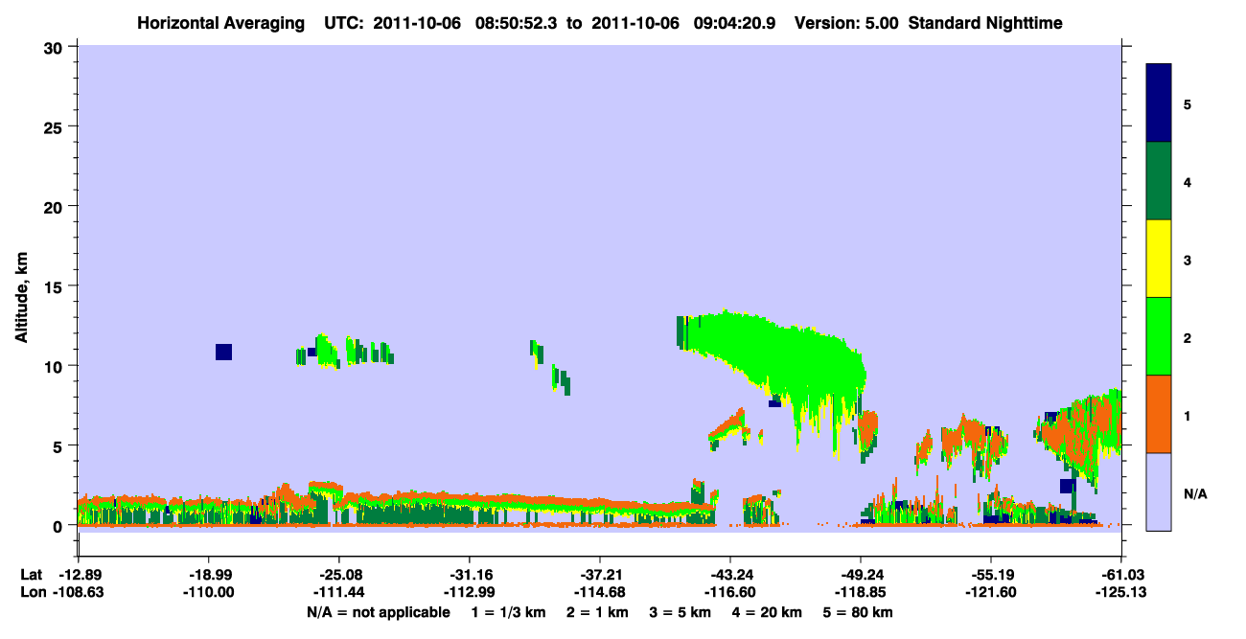The height and width of the screenshot is (639, 1246).
Task: Click latitude value -49.24
Action: [861, 575]
